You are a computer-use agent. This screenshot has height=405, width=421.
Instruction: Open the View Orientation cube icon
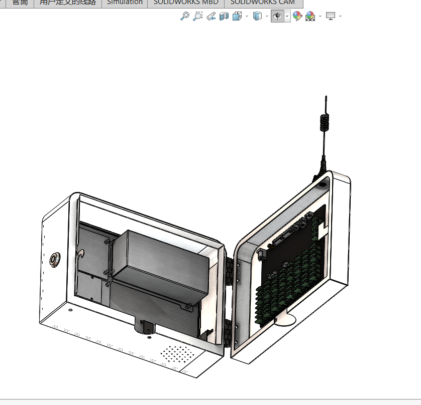237,16
